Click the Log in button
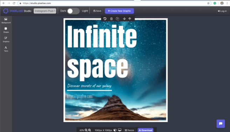 pos(222,11)
